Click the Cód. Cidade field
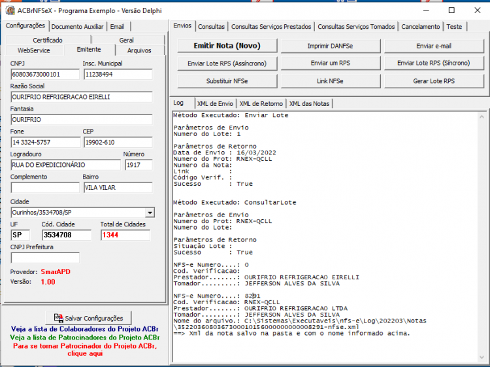490x367 pixels. [x=67, y=235]
